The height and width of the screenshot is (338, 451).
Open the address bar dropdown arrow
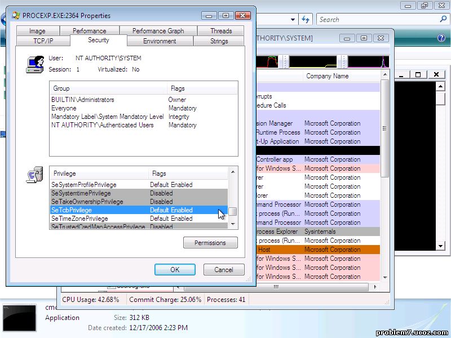(x=293, y=19)
